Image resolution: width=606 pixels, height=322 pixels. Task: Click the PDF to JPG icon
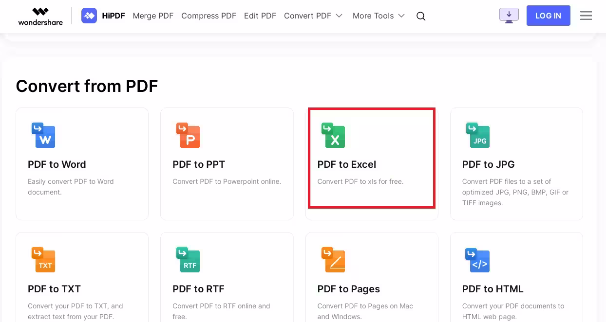tap(477, 135)
